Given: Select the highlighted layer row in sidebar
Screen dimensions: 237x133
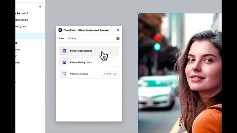Looking at the screenshot, I should click(30, 36).
